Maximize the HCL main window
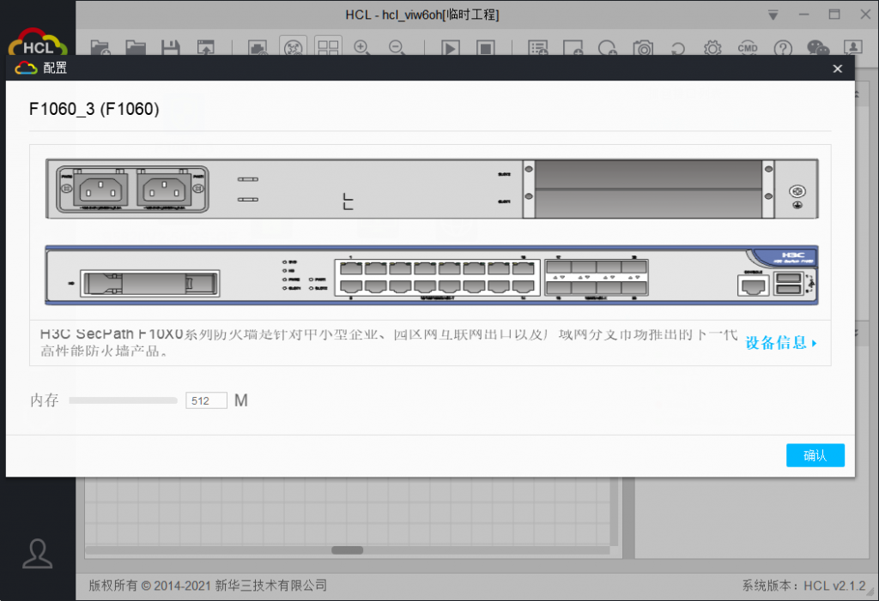The height and width of the screenshot is (601, 879). pos(834,15)
